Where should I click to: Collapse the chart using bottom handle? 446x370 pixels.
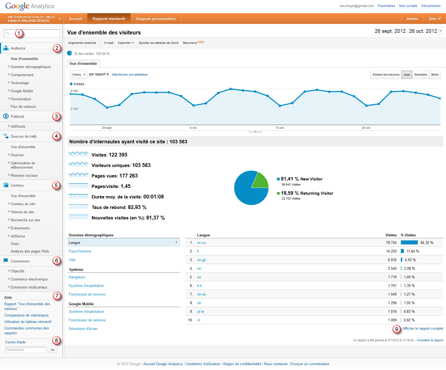click(255, 131)
